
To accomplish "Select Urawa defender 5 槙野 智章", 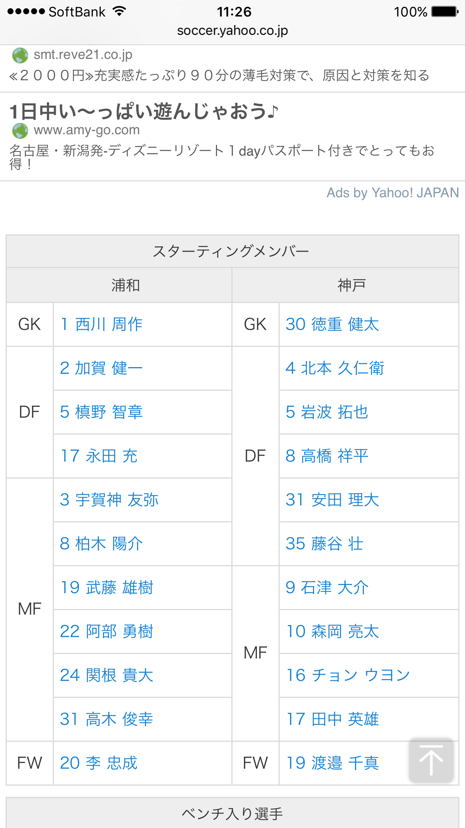I will point(101,412).
